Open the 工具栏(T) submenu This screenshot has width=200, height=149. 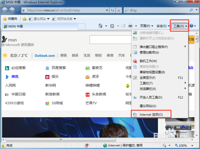tap(160, 83)
